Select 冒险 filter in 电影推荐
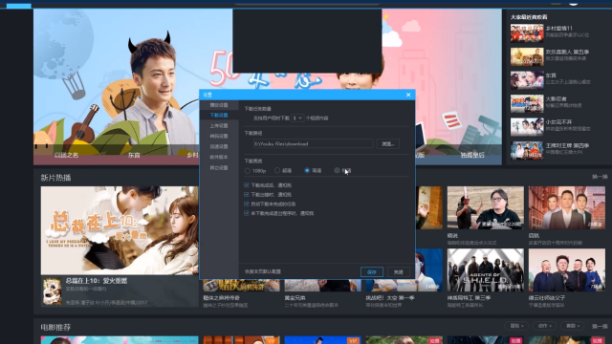 click(516, 326)
